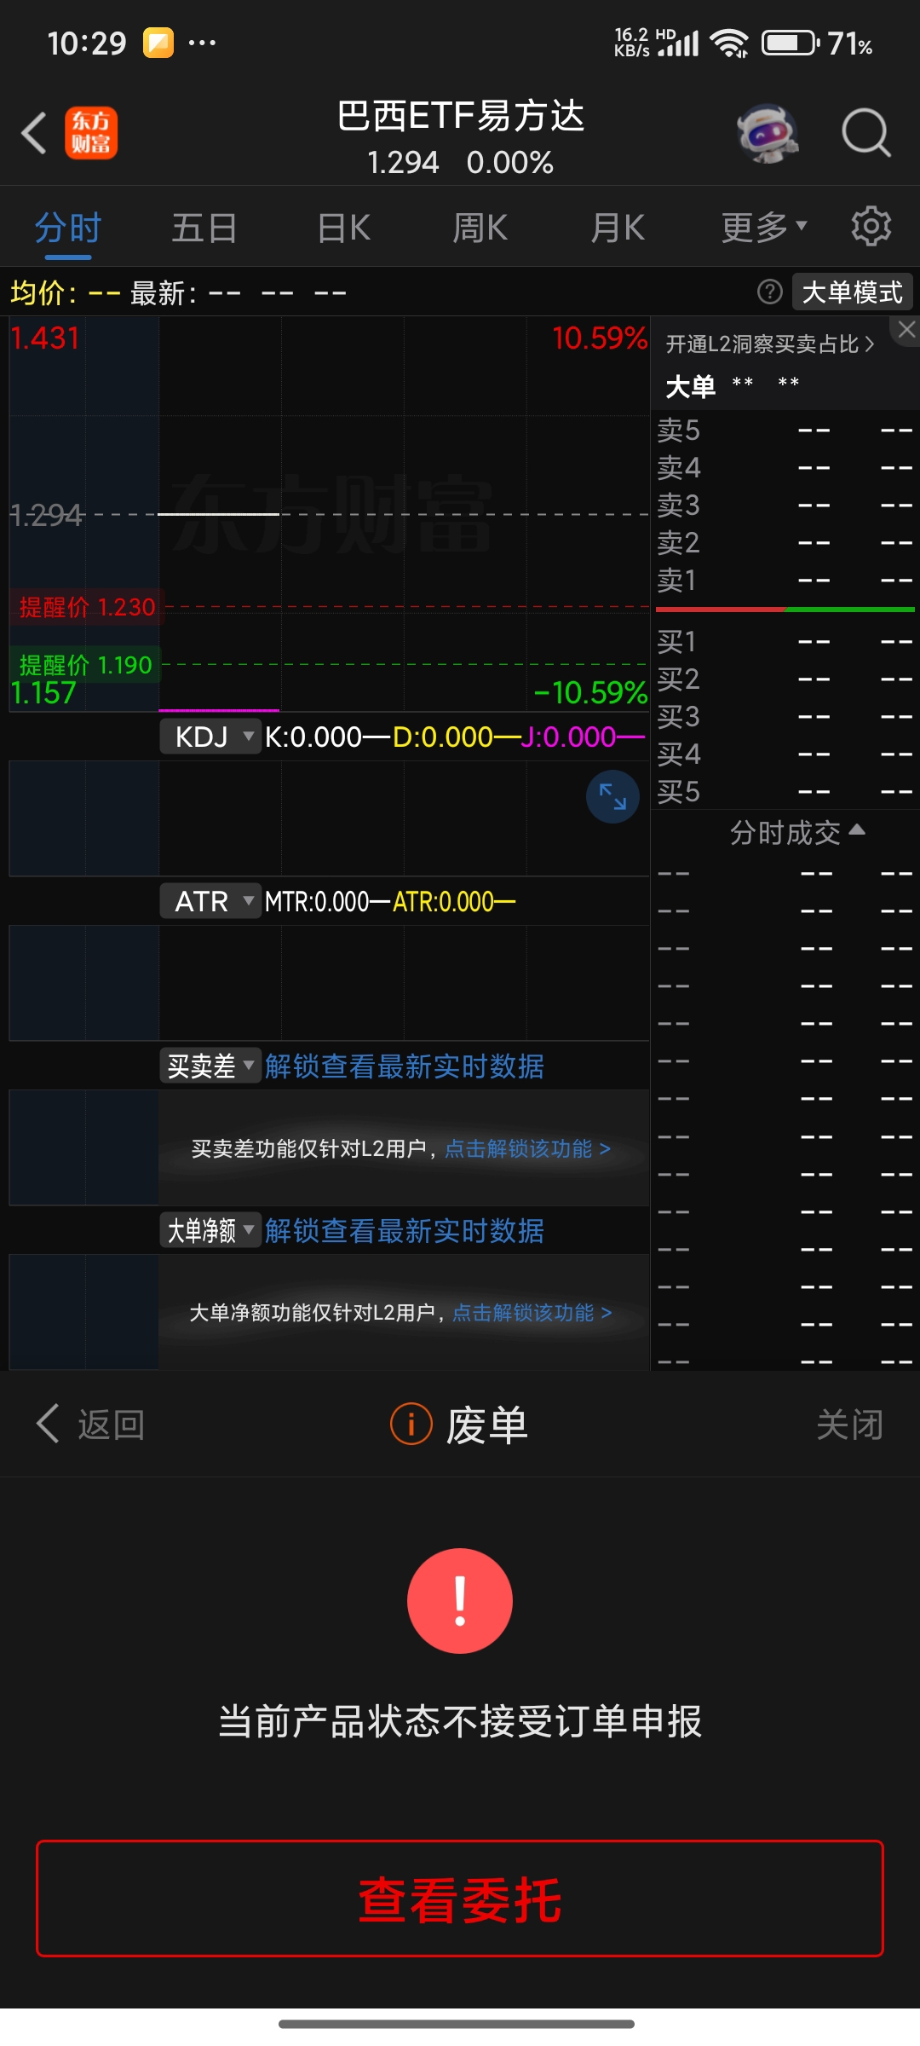
Task: Open the 买卖差 indicator dropdown
Action: pos(210,1066)
